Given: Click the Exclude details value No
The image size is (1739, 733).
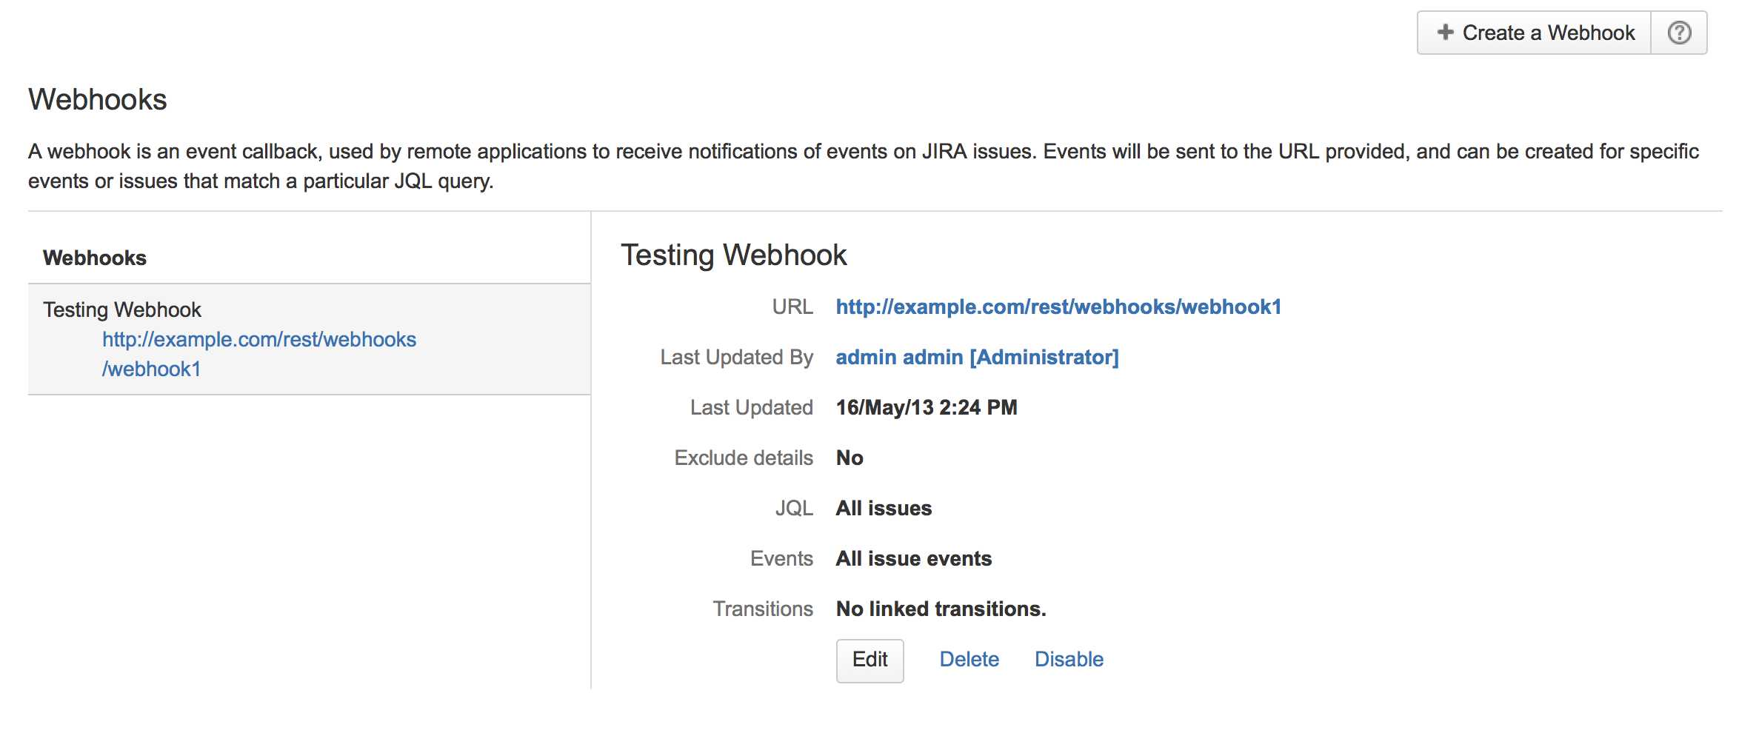Looking at the screenshot, I should (850, 458).
